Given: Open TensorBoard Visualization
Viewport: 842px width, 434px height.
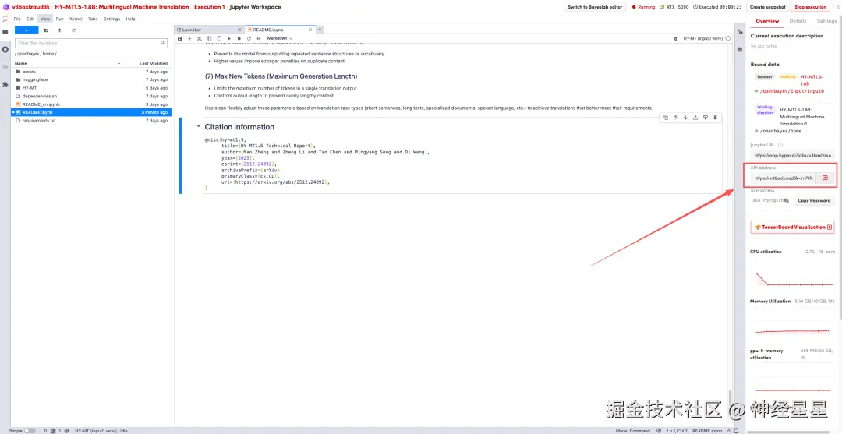Looking at the screenshot, I should point(792,227).
